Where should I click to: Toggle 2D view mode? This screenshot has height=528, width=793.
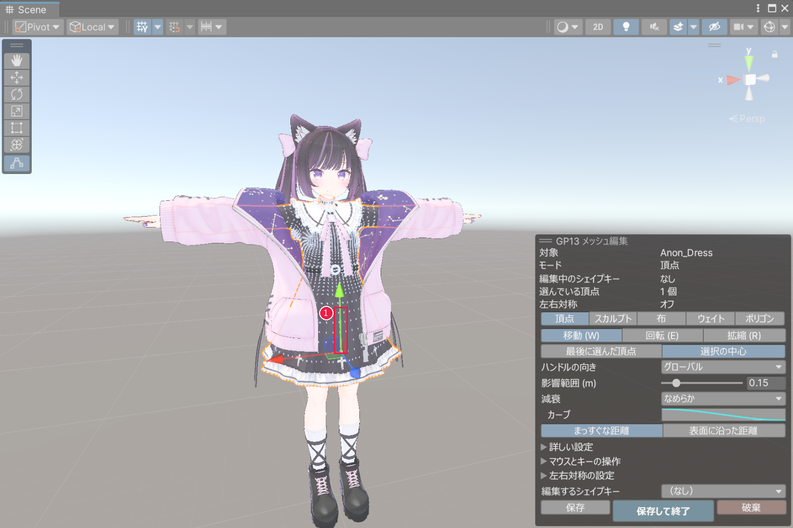(x=598, y=27)
